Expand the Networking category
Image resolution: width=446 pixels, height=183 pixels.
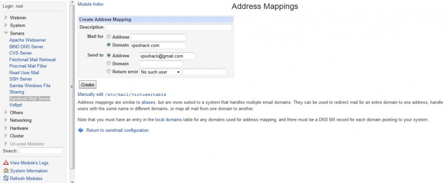tap(6, 120)
